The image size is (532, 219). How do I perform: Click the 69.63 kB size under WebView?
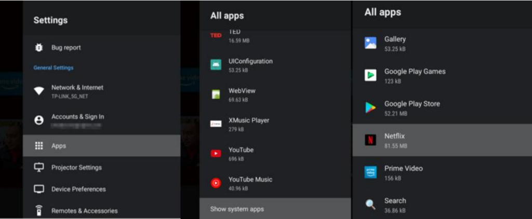pos(238,100)
